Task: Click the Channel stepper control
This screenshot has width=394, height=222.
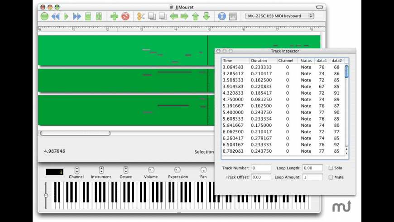Action: [77, 170]
